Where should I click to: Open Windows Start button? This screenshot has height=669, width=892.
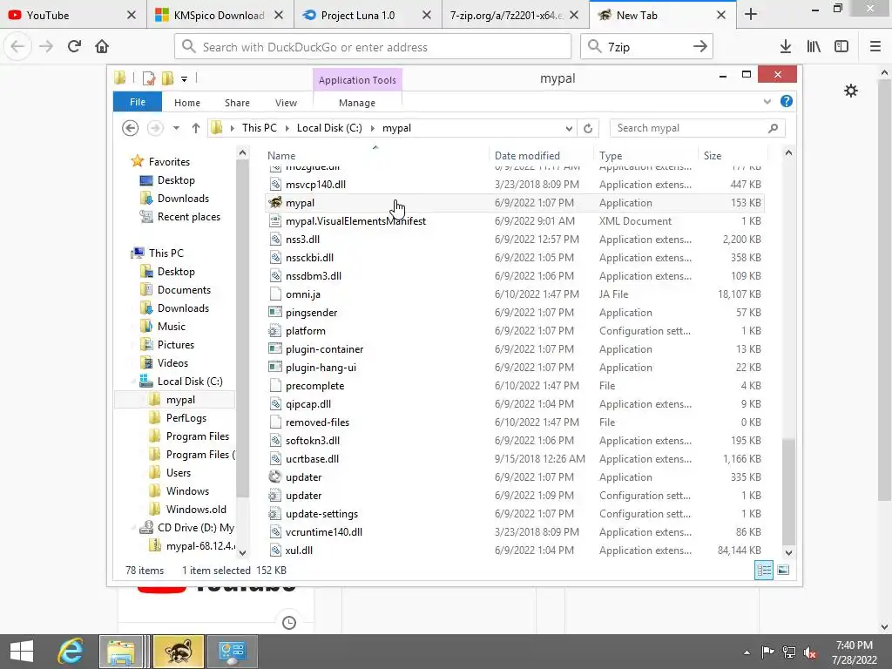point(22,651)
